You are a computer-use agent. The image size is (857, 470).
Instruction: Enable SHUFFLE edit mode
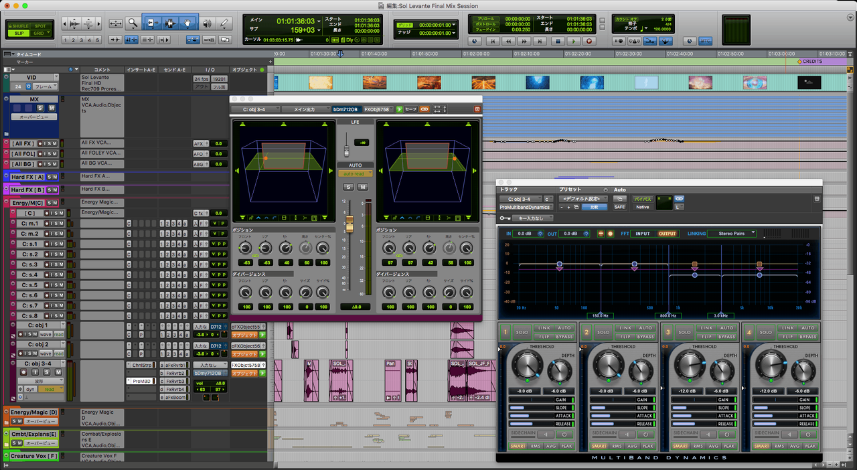click(x=19, y=25)
